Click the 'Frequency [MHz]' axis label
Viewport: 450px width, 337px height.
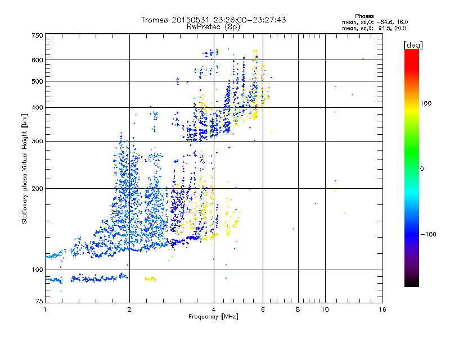tap(213, 316)
